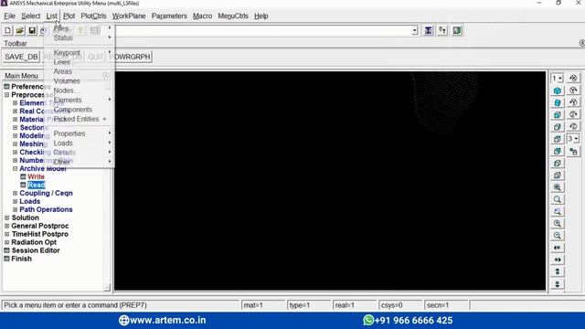Collapse the Archive Model tree node
Screen dimensions: 585x329
(15, 168)
